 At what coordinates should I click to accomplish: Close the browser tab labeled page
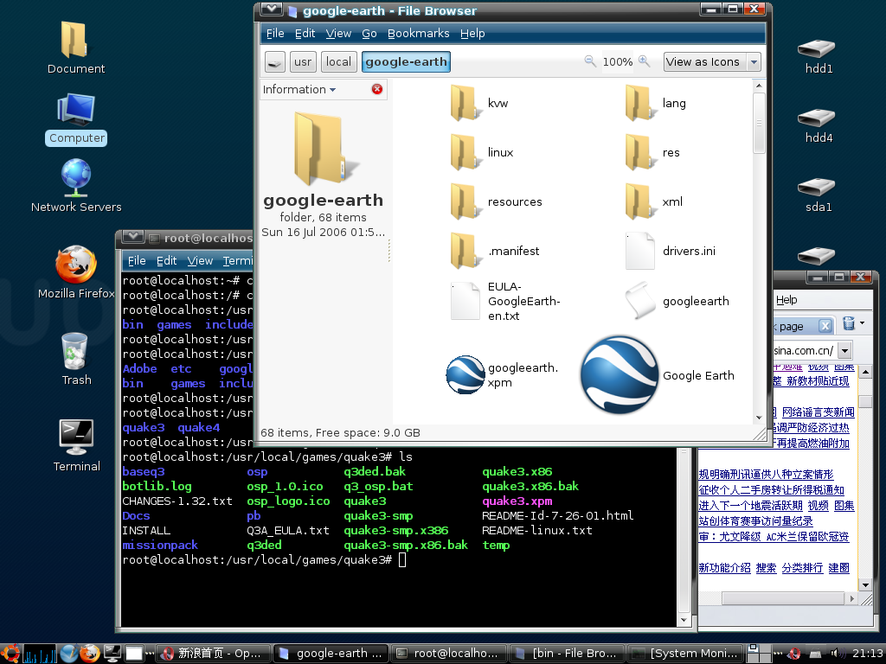pos(825,326)
